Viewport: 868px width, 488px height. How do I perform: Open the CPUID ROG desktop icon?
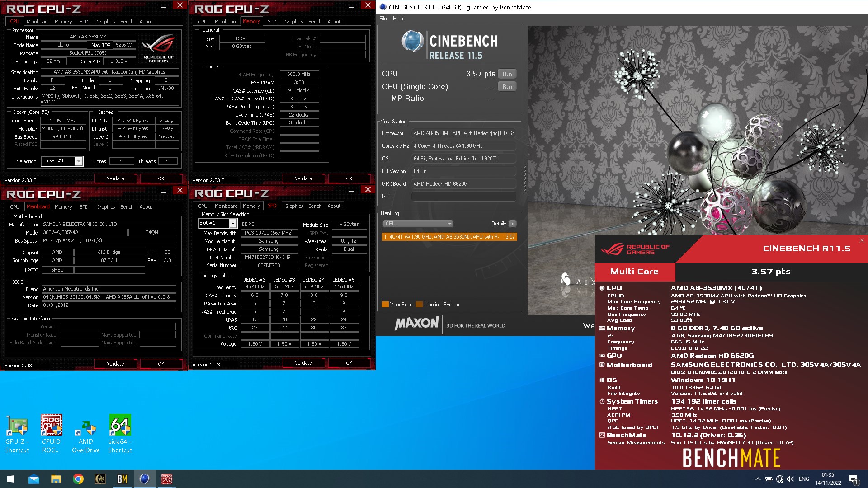[51, 433]
